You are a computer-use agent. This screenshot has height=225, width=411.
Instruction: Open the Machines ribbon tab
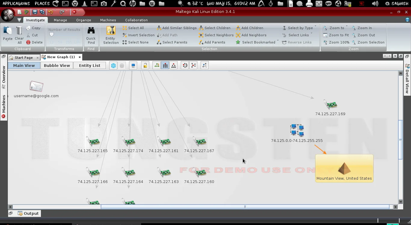click(x=108, y=20)
